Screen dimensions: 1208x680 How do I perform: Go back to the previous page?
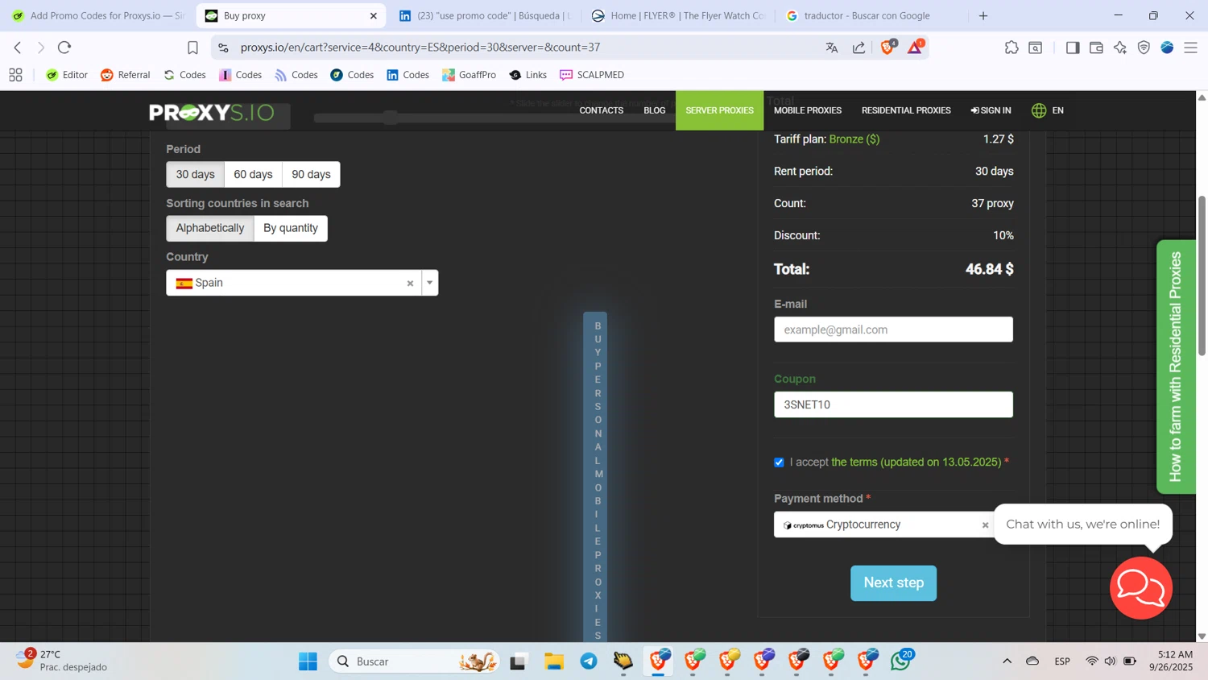coord(18,48)
